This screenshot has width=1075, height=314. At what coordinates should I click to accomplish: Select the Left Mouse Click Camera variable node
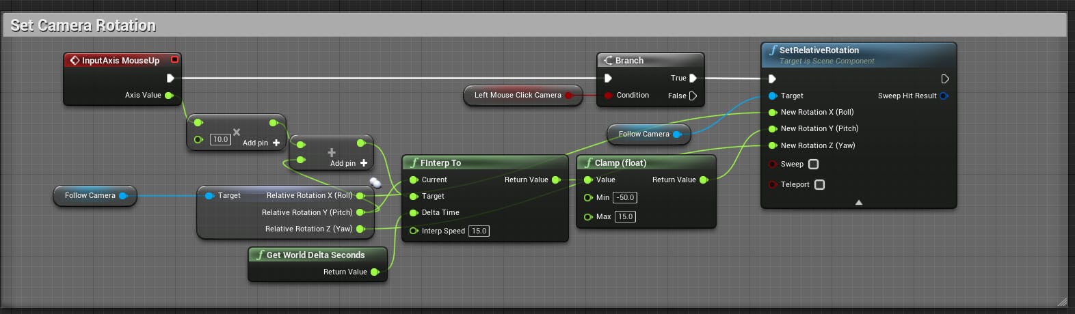(x=523, y=95)
